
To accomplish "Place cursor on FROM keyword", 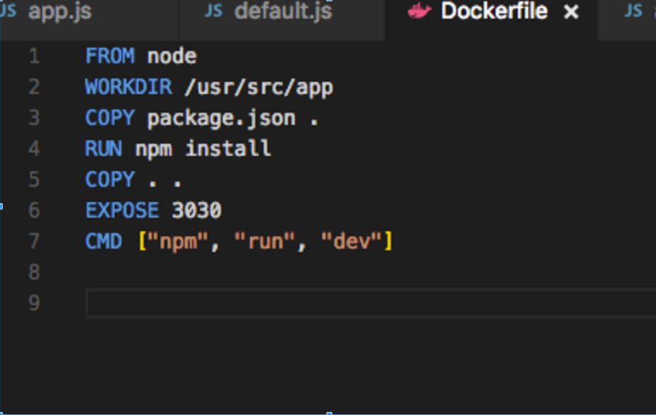I will point(110,56).
